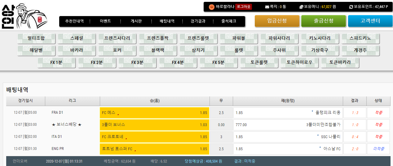Click the 아스날 FC away bet cell
This screenshot has height=166, width=393.
tap(288, 149)
